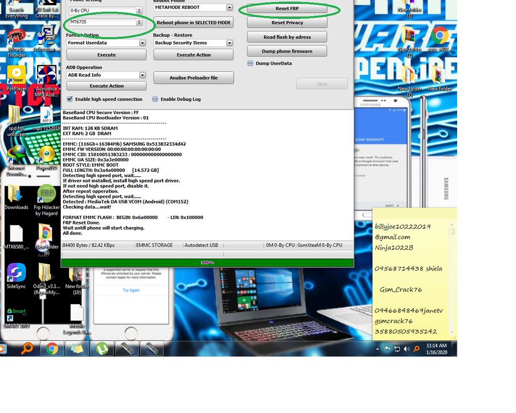
Task: Open the Downloads folder icon
Action: click(16, 197)
